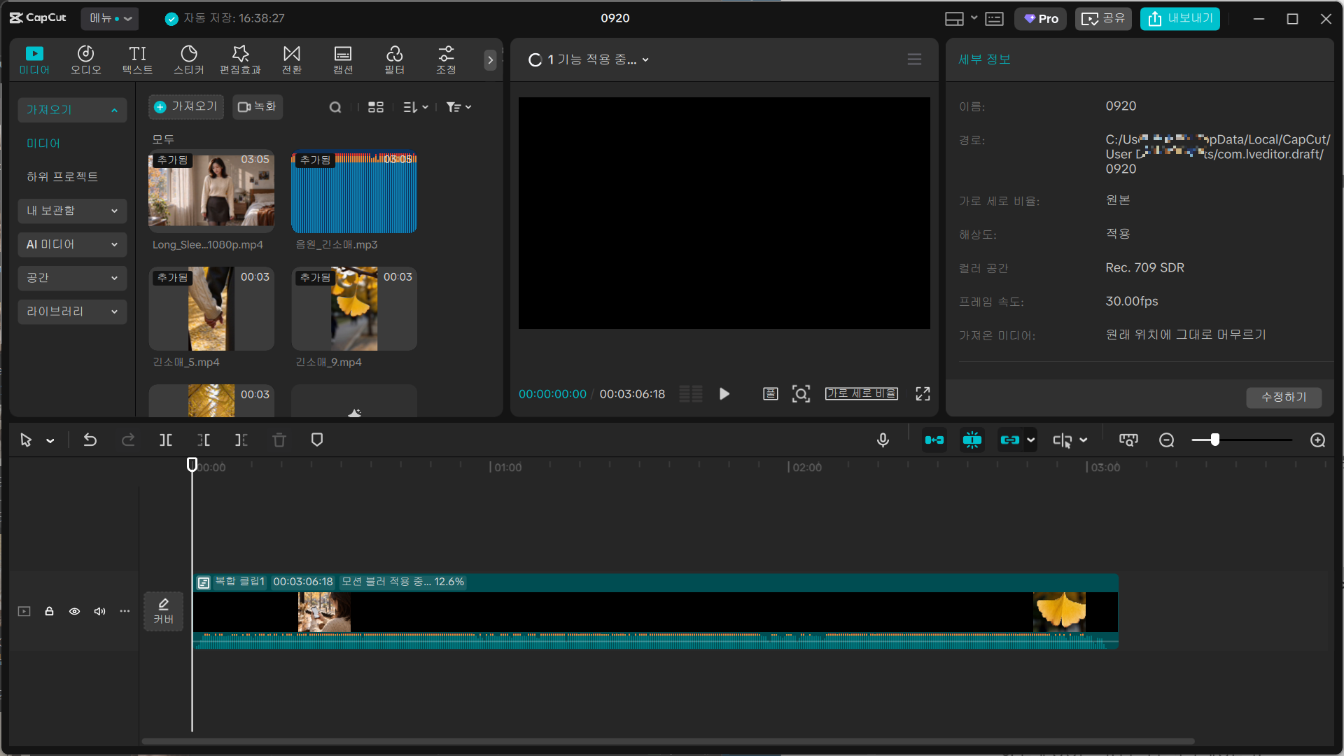
Task: Switch to the 텍스트 tab
Action: coord(137,60)
